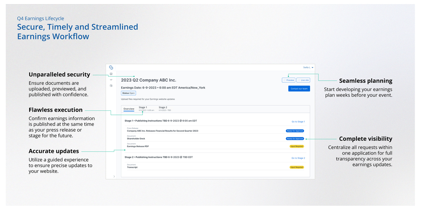Select the Press Release row title
Viewport: 421px width, 210px height.
162,131
